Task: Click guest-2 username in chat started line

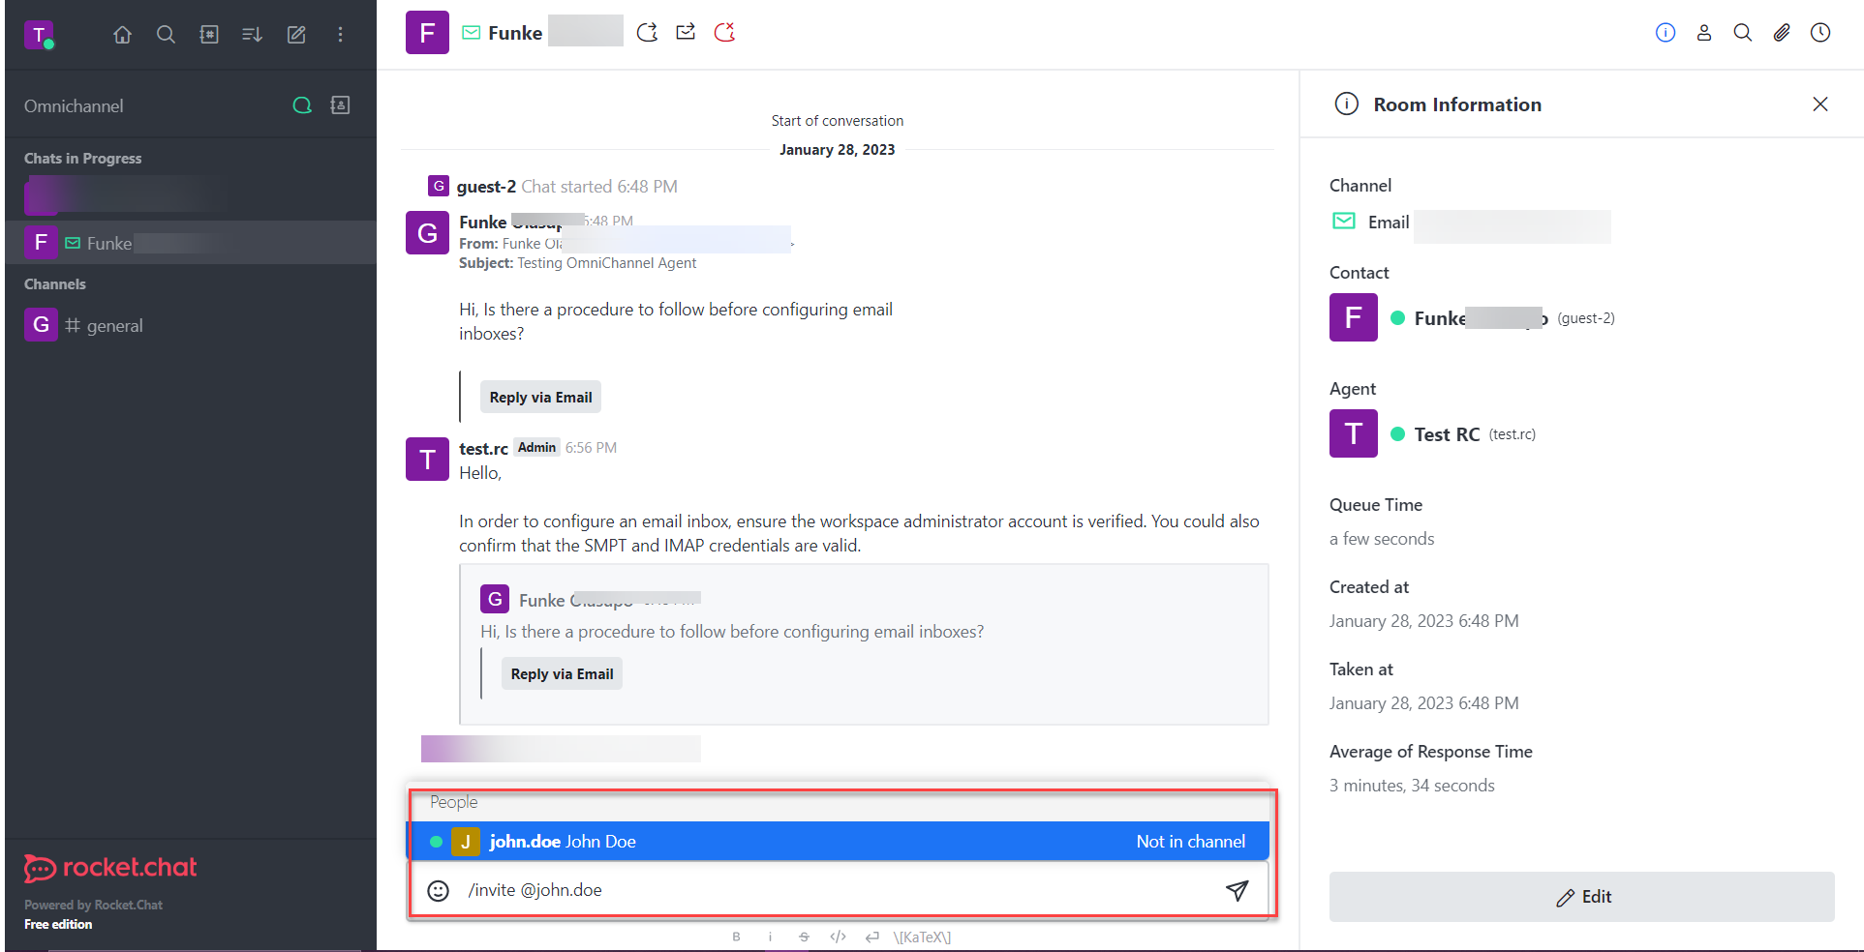Action: click(x=486, y=187)
